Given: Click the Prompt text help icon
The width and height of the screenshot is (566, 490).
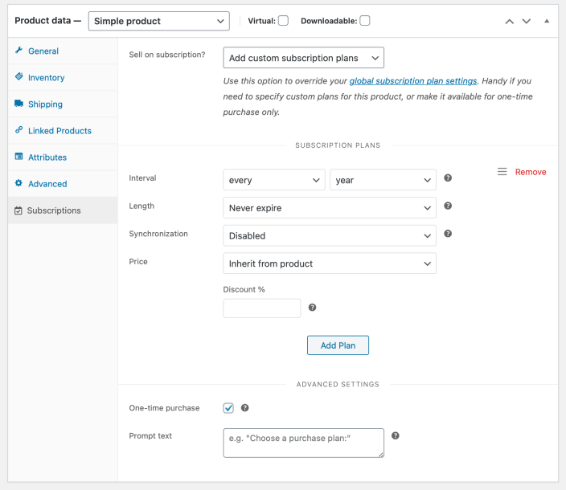Looking at the screenshot, I should (x=395, y=436).
